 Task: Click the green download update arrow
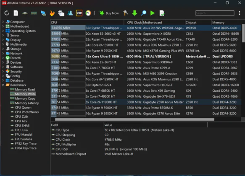[x=134, y=13]
